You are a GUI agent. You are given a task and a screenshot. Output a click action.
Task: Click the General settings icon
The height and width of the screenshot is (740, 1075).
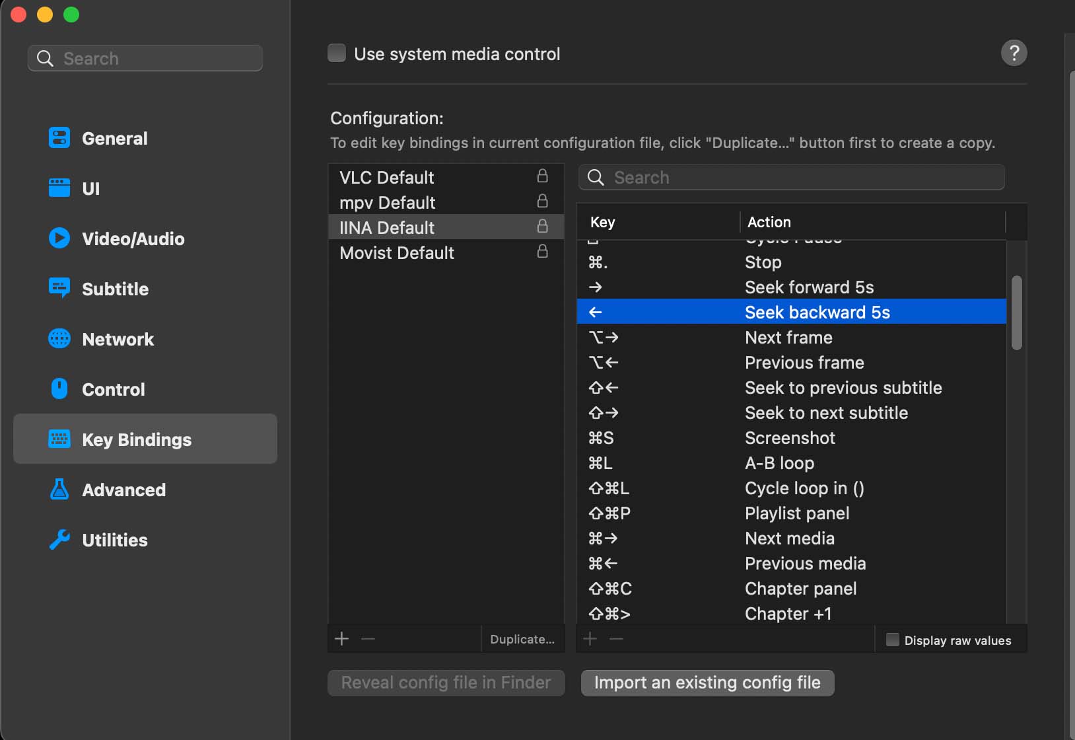[59, 138]
